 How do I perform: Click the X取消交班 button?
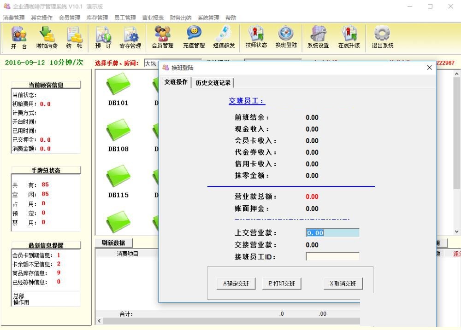tap(343, 284)
